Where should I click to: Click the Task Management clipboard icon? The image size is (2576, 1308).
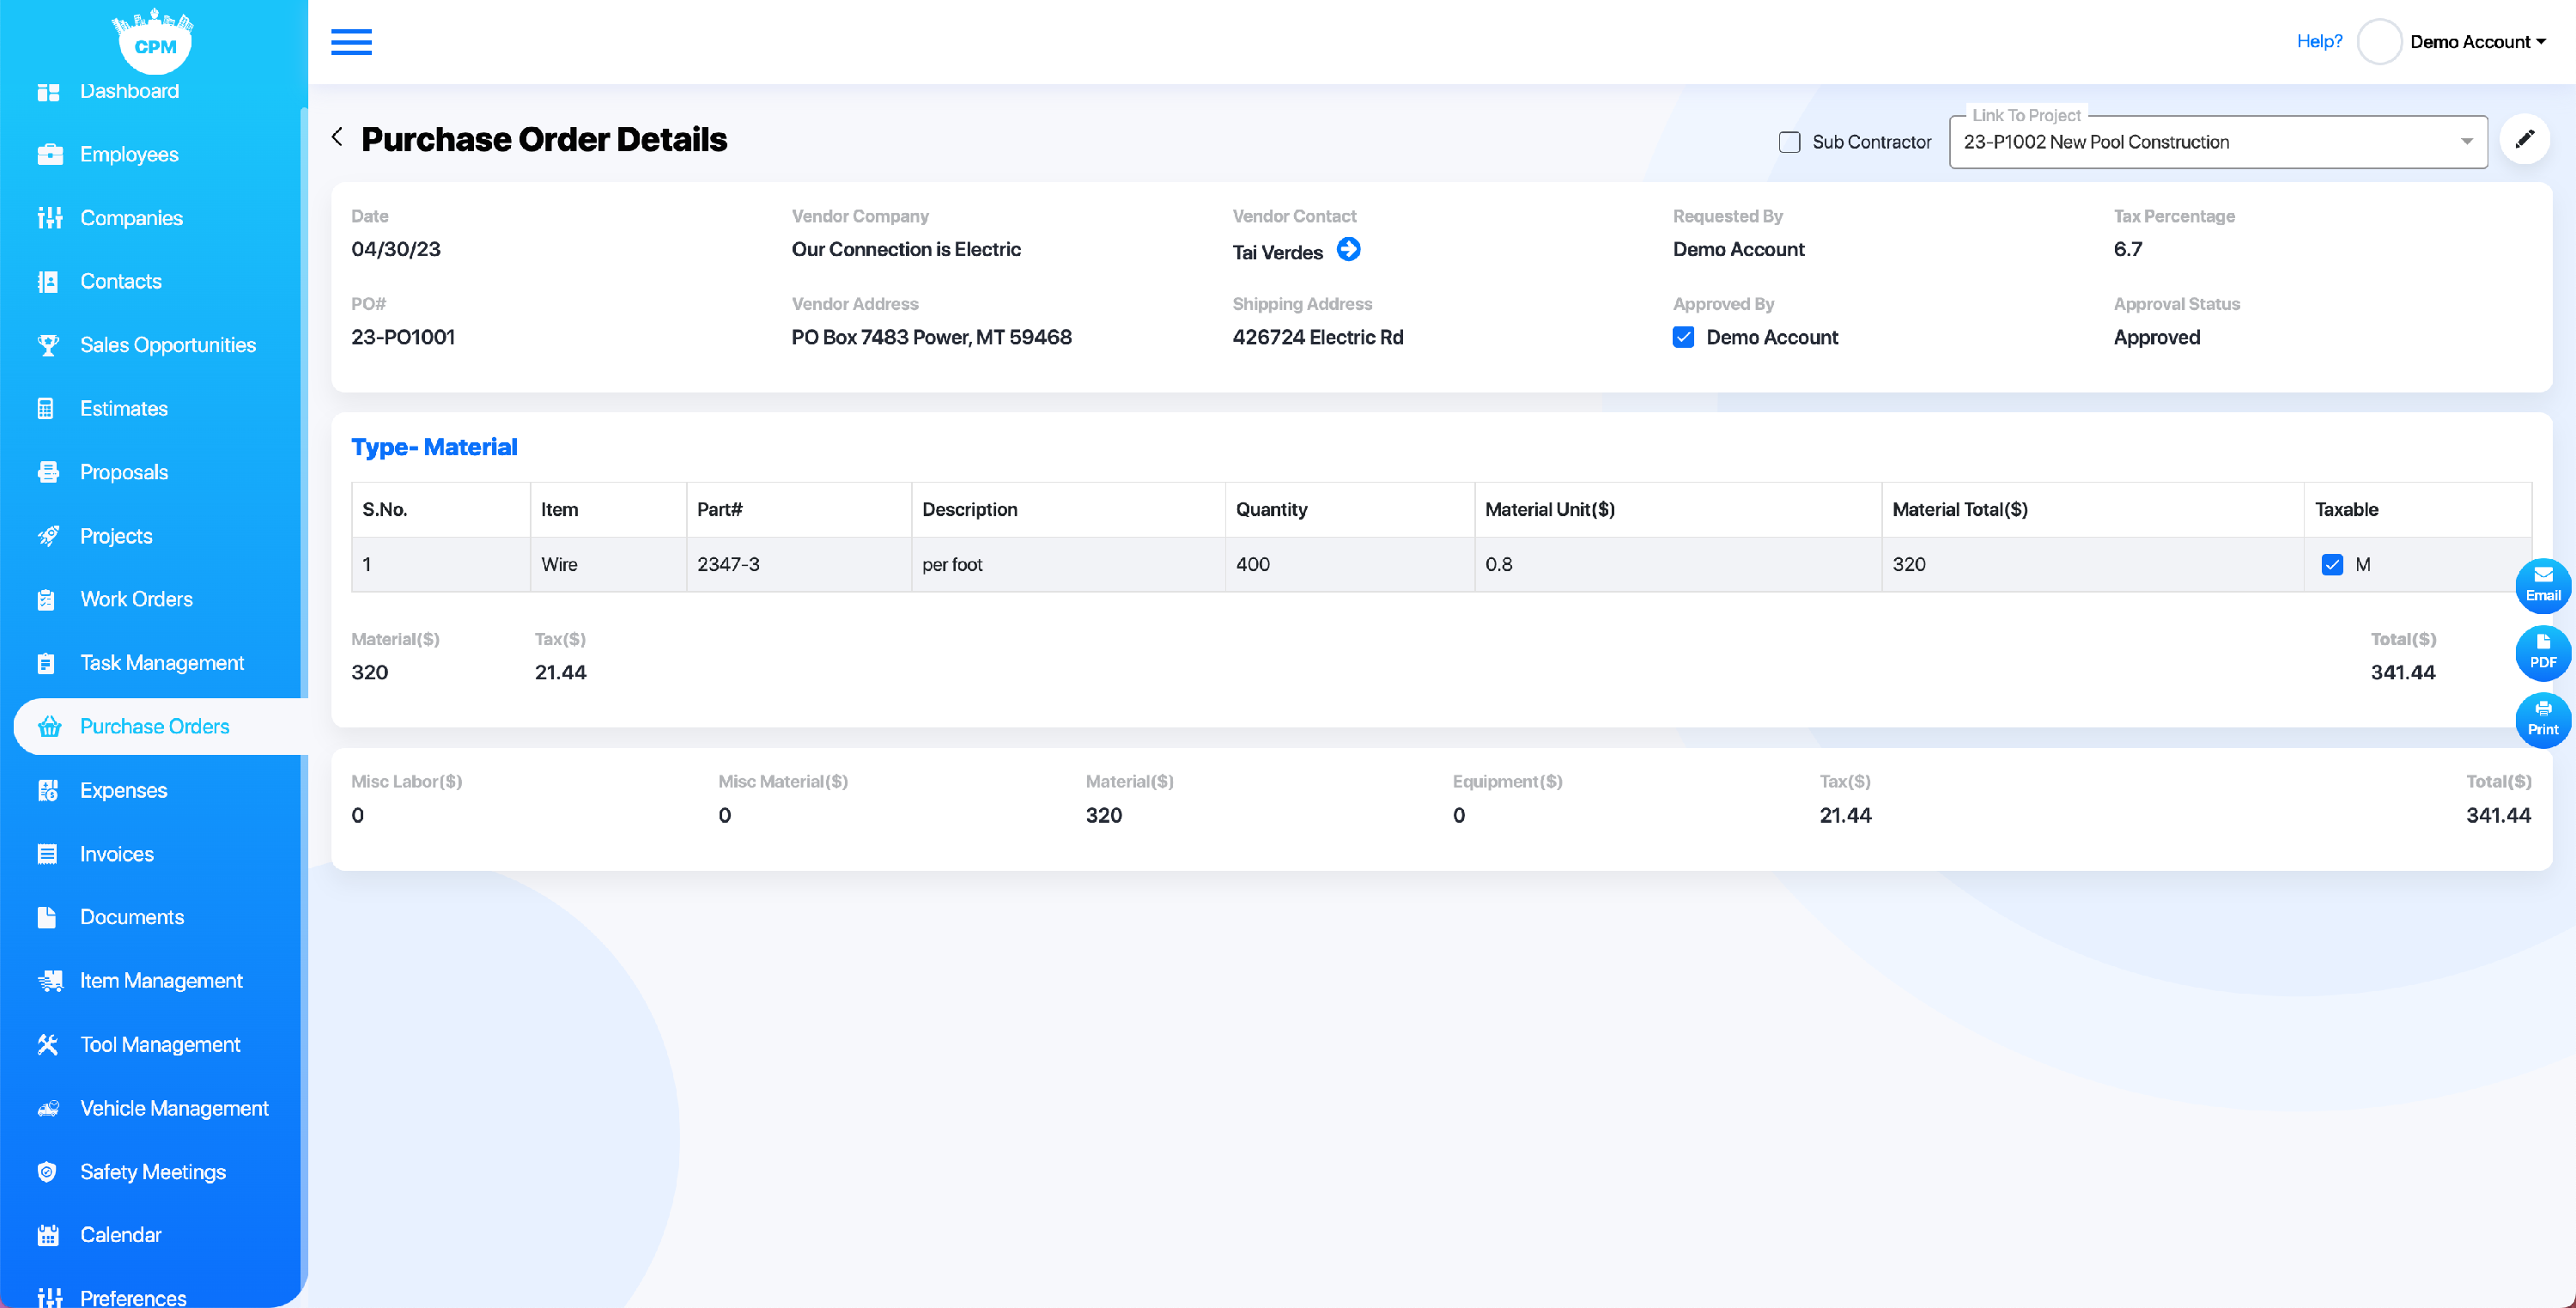click(48, 663)
